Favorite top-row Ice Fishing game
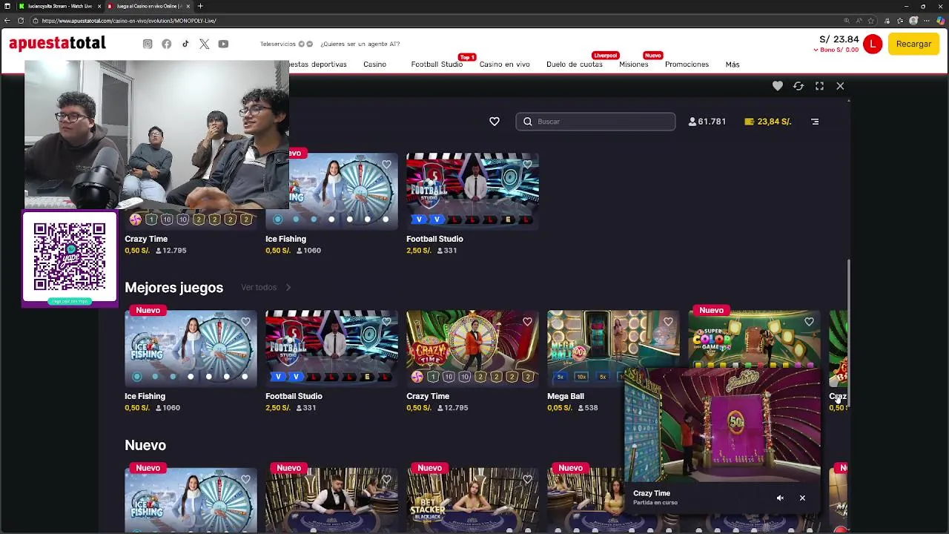949x534 pixels. [386, 165]
